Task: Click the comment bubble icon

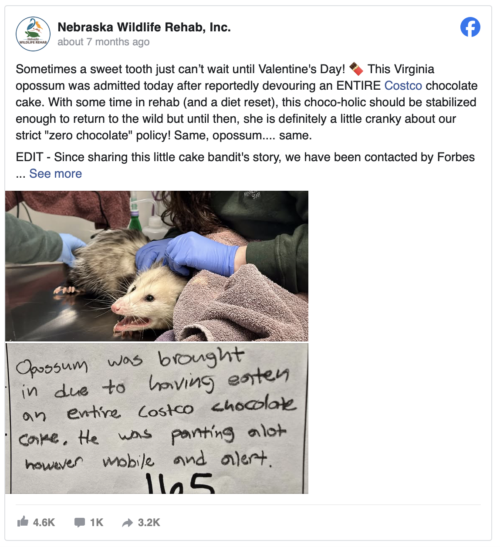Action: 79,523
